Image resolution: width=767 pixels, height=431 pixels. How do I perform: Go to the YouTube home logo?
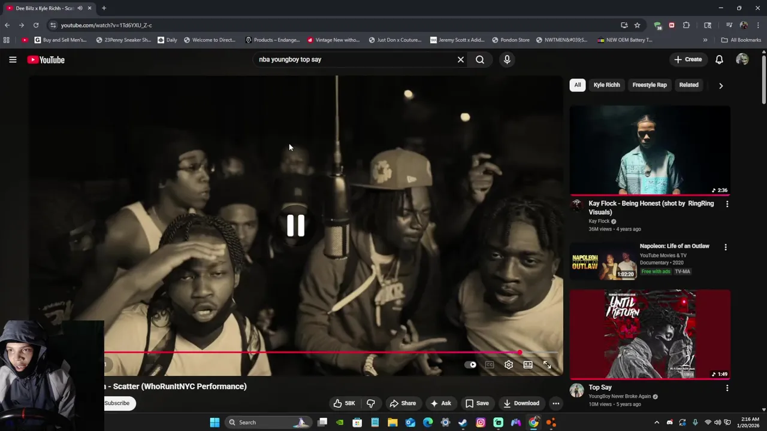[46, 59]
